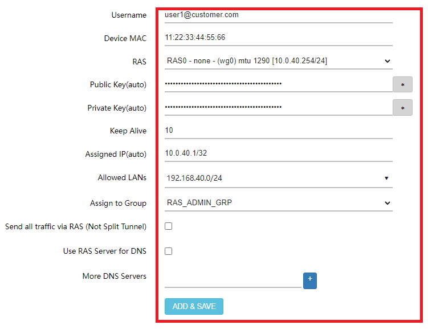Click the empty More DNS Servers field
This screenshot has height=329, width=428.
coord(233,281)
